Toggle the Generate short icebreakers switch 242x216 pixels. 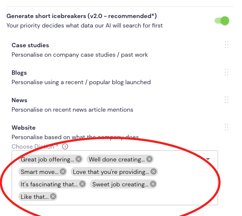[222, 21]
